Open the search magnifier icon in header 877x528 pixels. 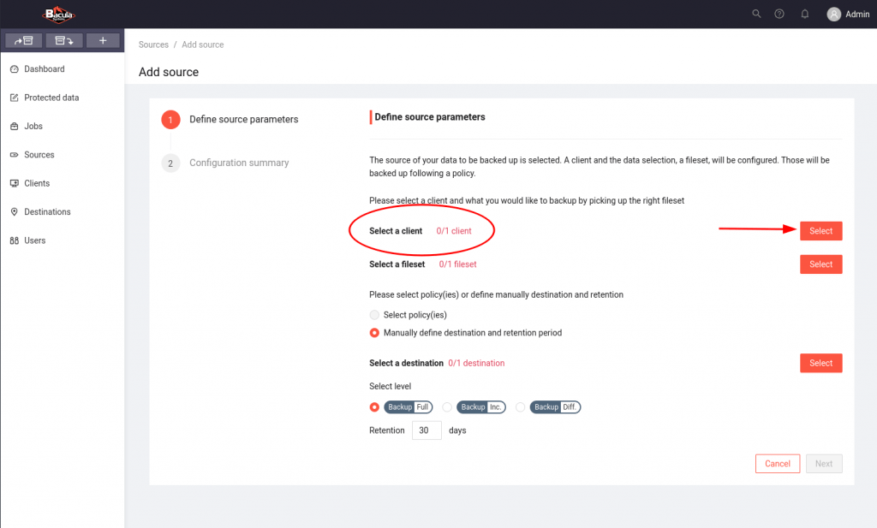coord(755,14)
